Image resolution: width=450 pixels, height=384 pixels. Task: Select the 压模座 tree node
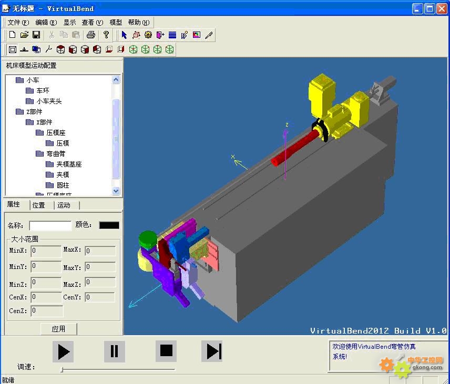pyautogui.click(x=56, y=133)
